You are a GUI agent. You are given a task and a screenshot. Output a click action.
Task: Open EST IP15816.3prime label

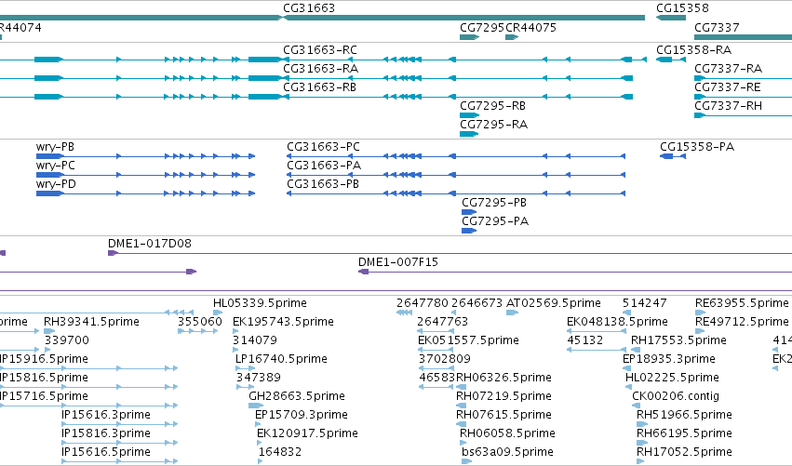[x=105, y=434]
